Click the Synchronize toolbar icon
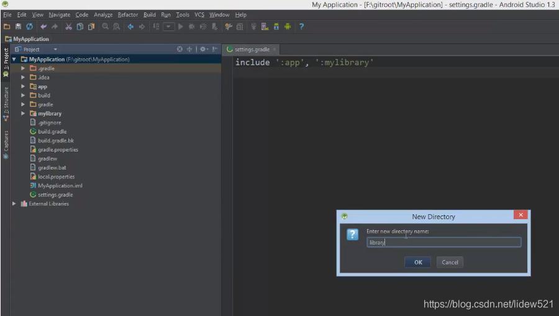Image resolution: width=559 pixels, height=316 pixels. coord(30,27)
